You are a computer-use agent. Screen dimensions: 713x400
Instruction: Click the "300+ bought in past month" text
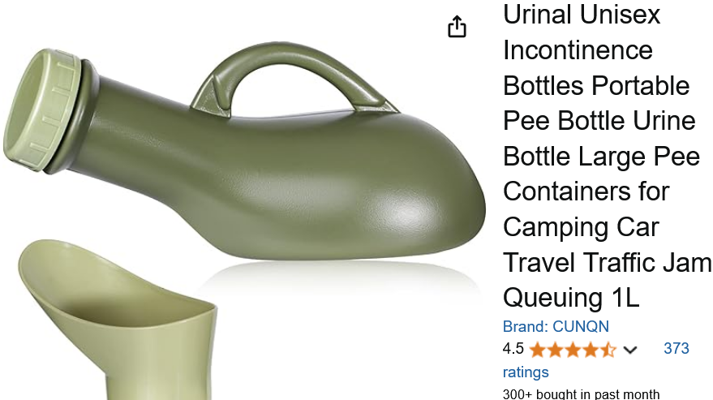pyautogui.click(x=581, y=394)
